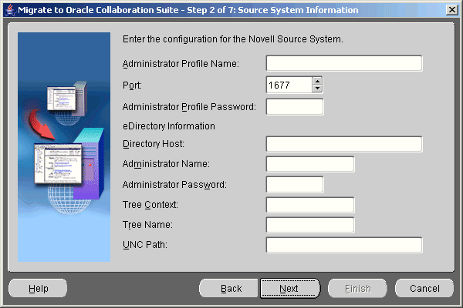Image resolution: width=463 pixels, height=308 pixels.
Task: Click the 'Directory Host:' label
Action: click(x=154, y=144)
